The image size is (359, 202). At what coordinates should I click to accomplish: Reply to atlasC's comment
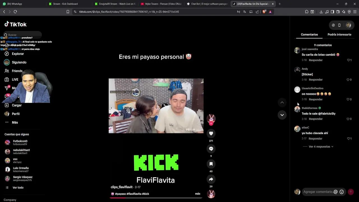(315, 139)
